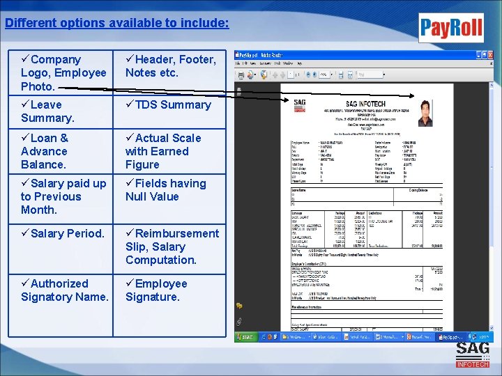This screenshot has width=502, height=376.
Task: Open the Document menu in Adobe Reader
Action: pos(265,63)
